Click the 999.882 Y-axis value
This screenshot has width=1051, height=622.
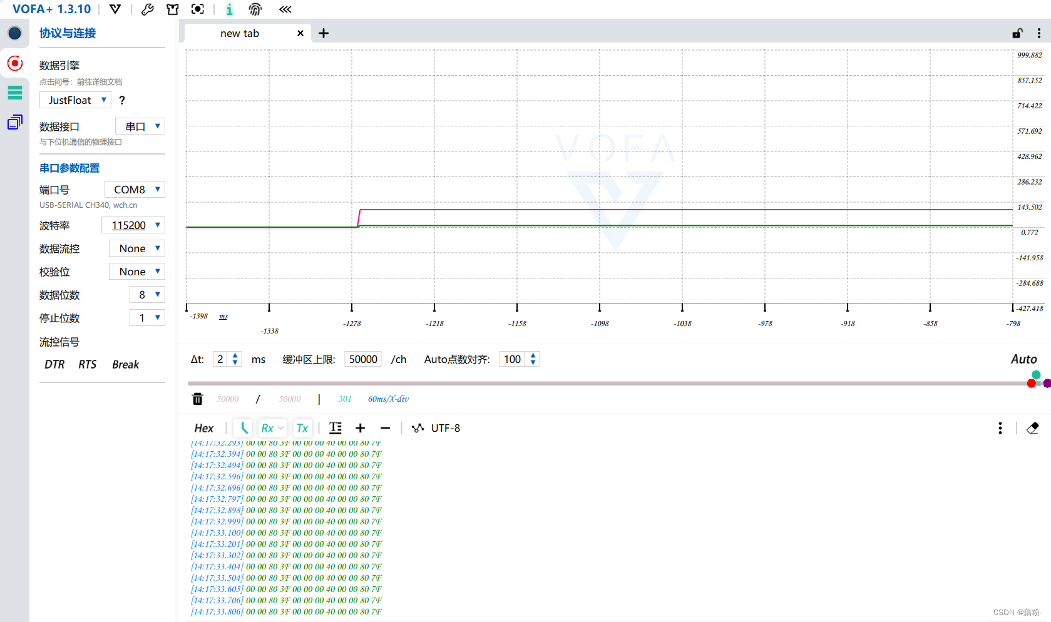click(1030, 55)
